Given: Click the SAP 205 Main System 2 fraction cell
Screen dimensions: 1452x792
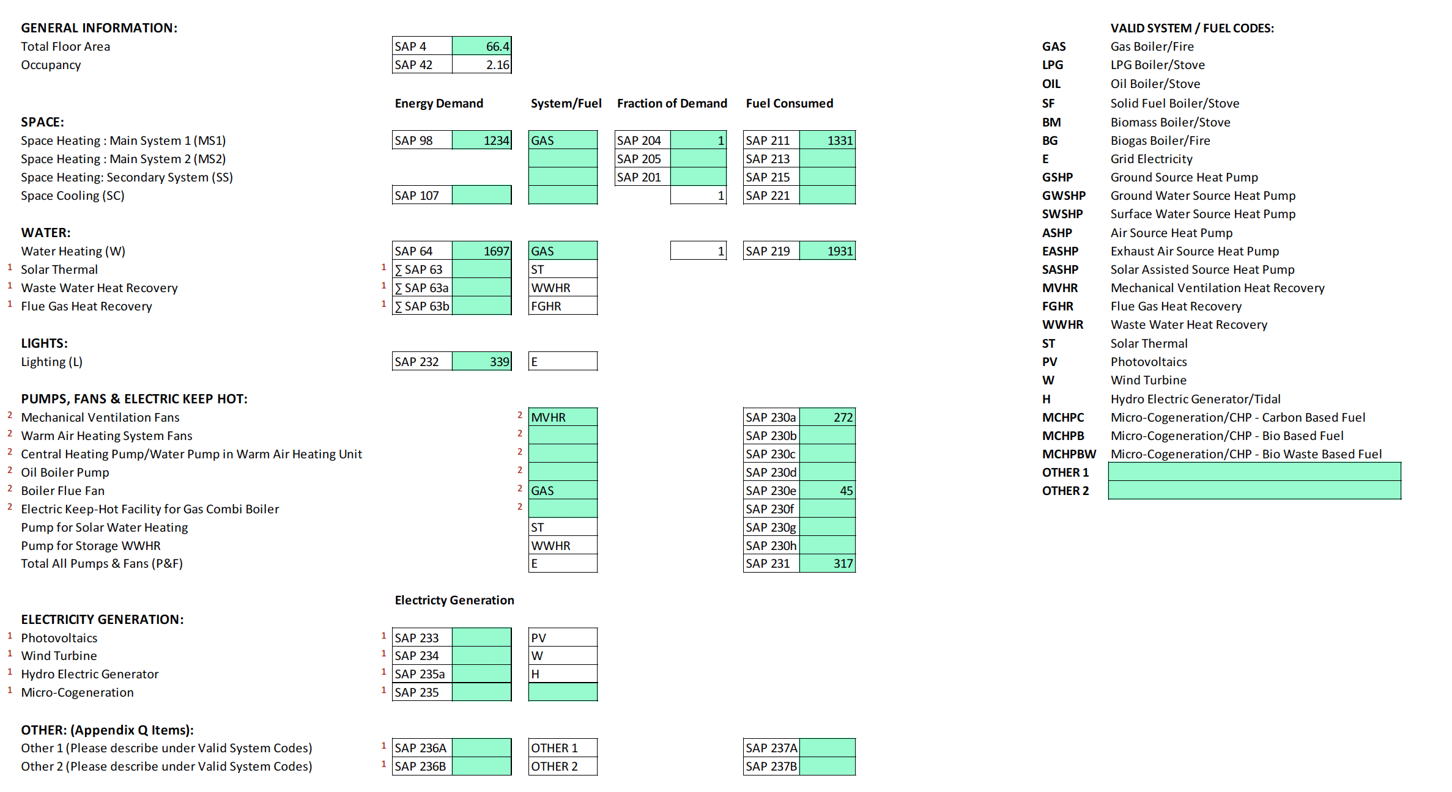Looking at the screenshot, I should pyautogui.click(x=698, y=159).
